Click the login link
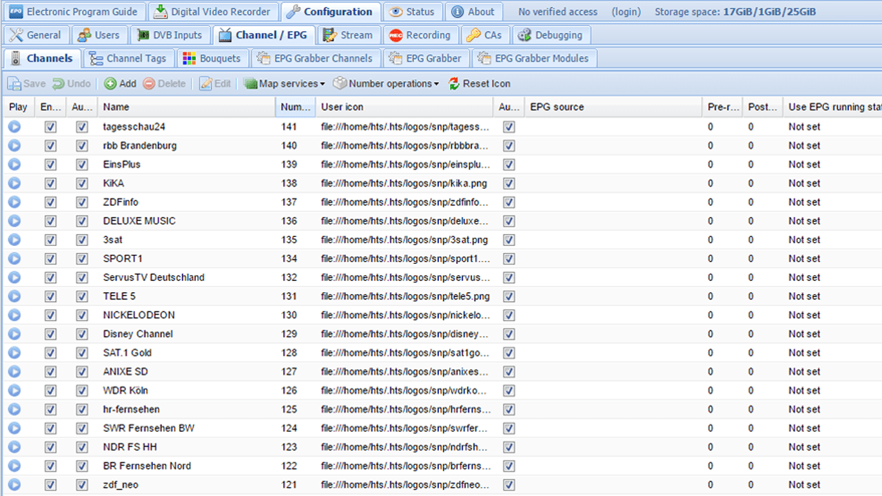882x496 pixels. pos(626,12)
